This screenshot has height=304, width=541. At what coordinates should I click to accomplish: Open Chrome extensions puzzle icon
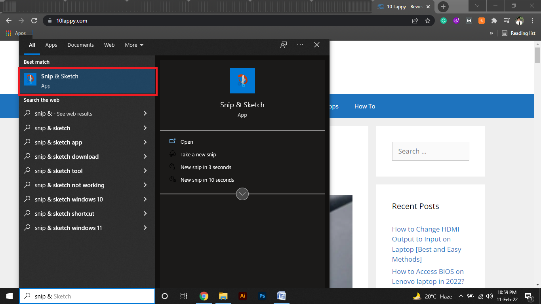point(494,21)
